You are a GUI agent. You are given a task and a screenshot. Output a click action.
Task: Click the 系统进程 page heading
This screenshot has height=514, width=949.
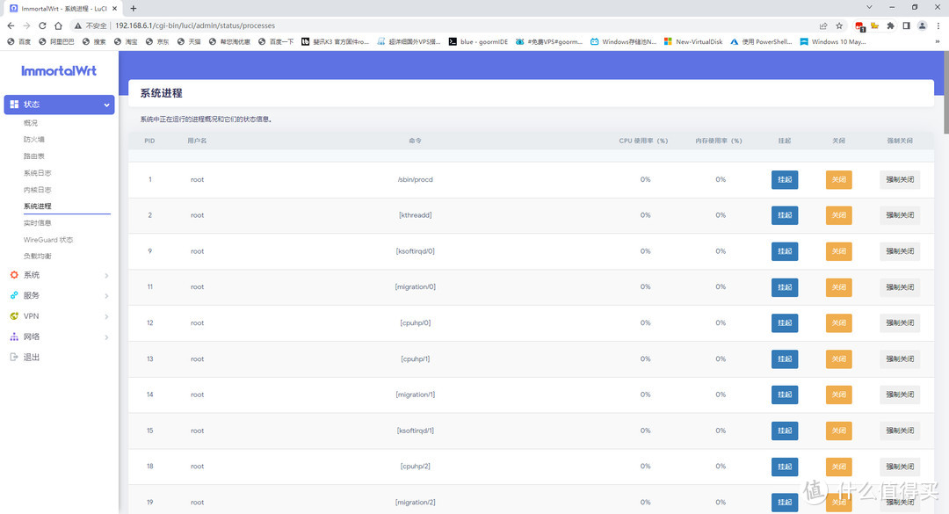tap(161, 93)
